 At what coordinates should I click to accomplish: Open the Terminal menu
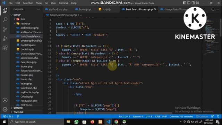click(63, 3)
